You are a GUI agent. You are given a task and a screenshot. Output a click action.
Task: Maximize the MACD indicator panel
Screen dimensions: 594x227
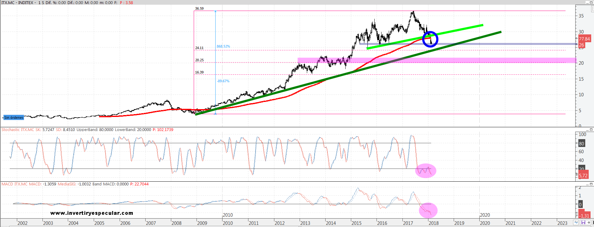(x=591, y=184)
